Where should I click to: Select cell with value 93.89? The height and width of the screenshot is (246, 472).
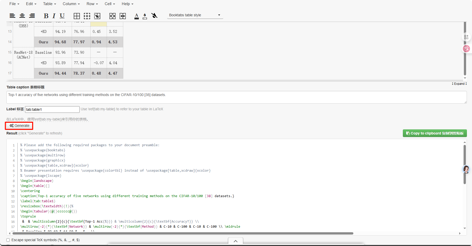pyautogui.click(x=63, y=63)
